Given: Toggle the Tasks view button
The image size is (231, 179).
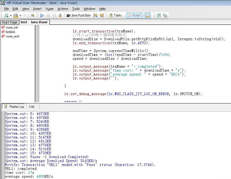Looking at the screenshot, I should tap(115, 15).
